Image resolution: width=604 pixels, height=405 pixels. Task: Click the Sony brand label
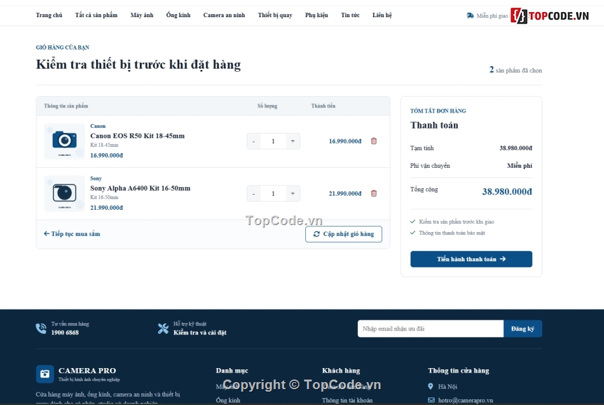[96, 179]
